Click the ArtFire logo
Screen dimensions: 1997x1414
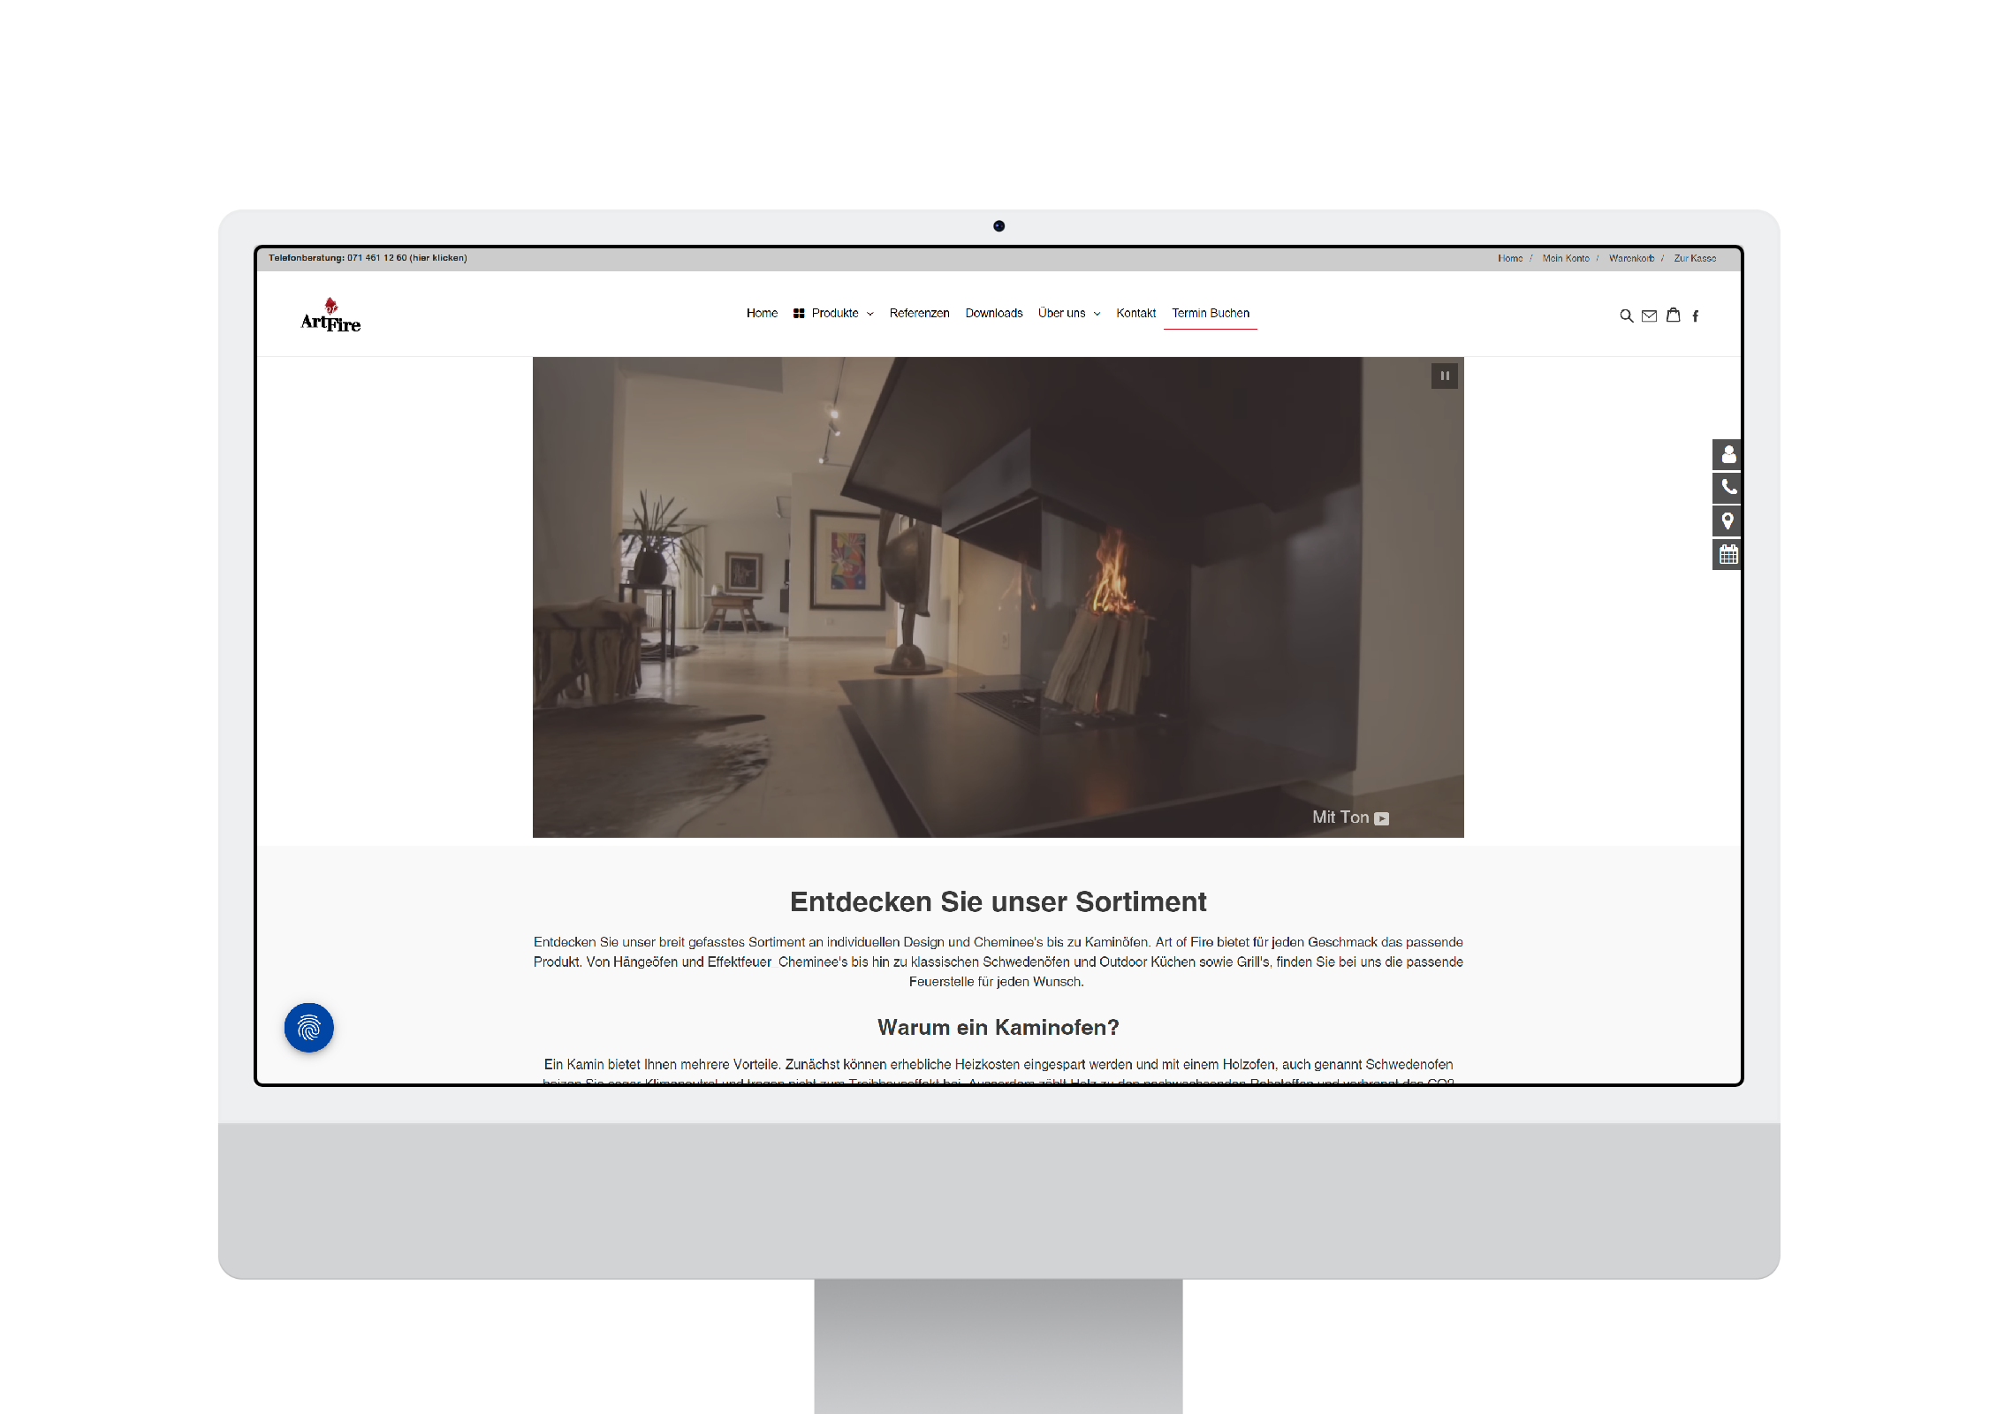click(x=330, y=315)
